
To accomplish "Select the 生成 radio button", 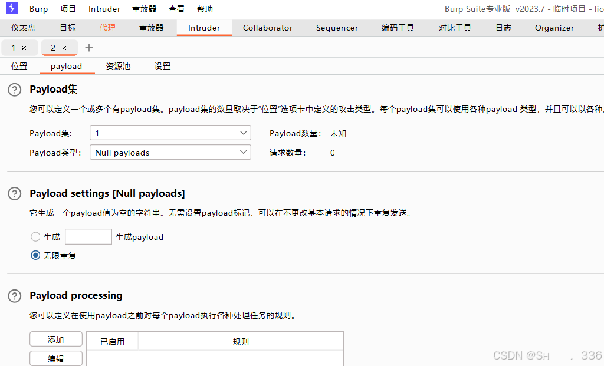I will pyautogui.click(x=35, y=237).
